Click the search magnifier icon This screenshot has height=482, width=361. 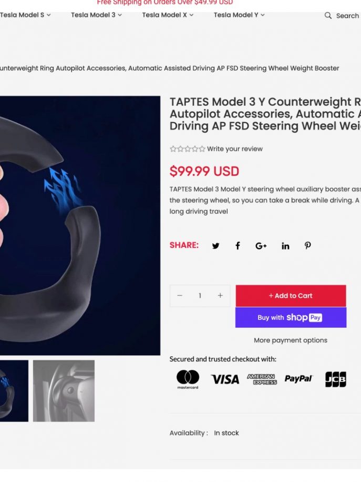(x=328, y=15)
